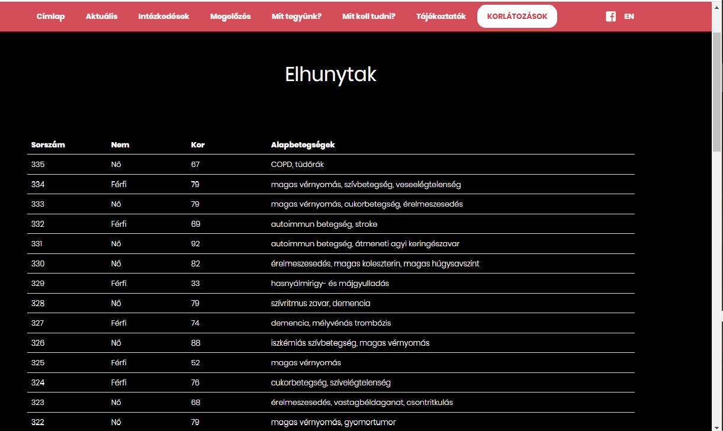Image resolution: width=723 pixels, height=431 pixels.
Task: Click 'magas vérnyomás, szívbetegség, veseelégtelenség' cell
Action: click(366, 184)
